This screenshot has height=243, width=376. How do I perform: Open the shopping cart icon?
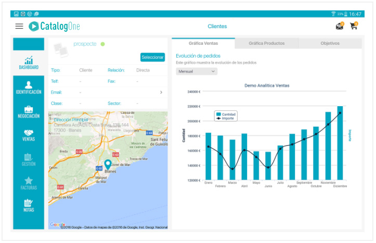tap(354, 25)
